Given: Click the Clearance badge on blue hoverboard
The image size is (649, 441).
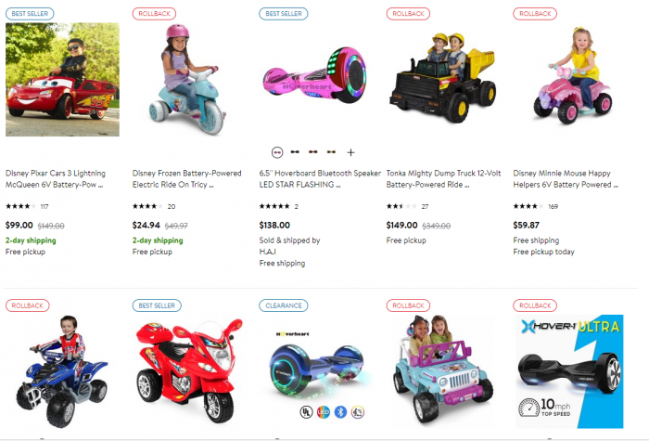Looking at the screenshot, I should pyautogui.click(x=284, y=305).
